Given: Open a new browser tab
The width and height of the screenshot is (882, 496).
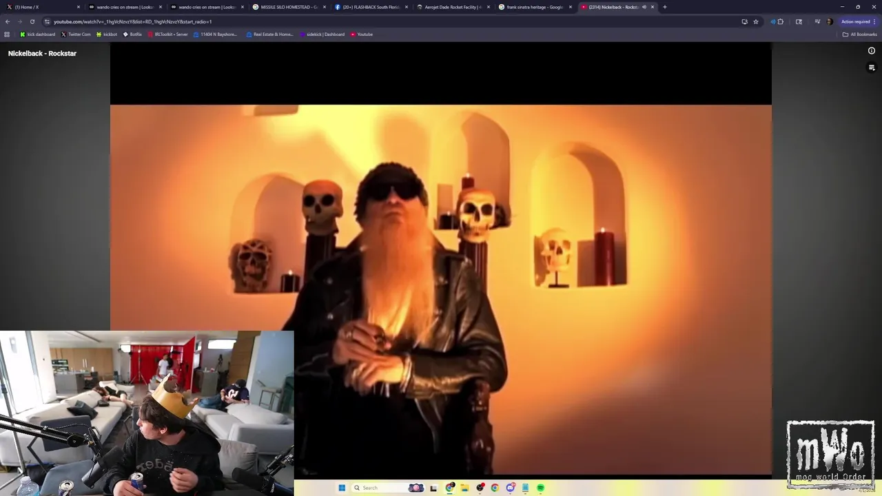Looking at the screenshot, I should (x=664, y=7).
